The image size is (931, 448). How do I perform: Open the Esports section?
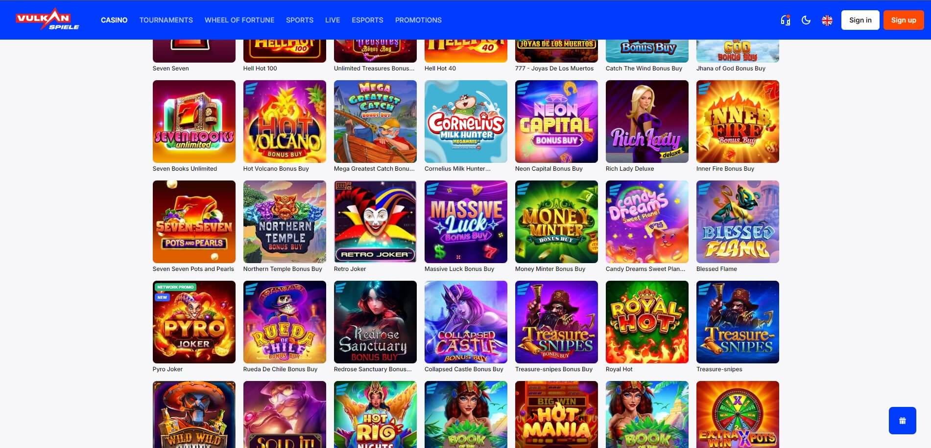click(367, 20)
